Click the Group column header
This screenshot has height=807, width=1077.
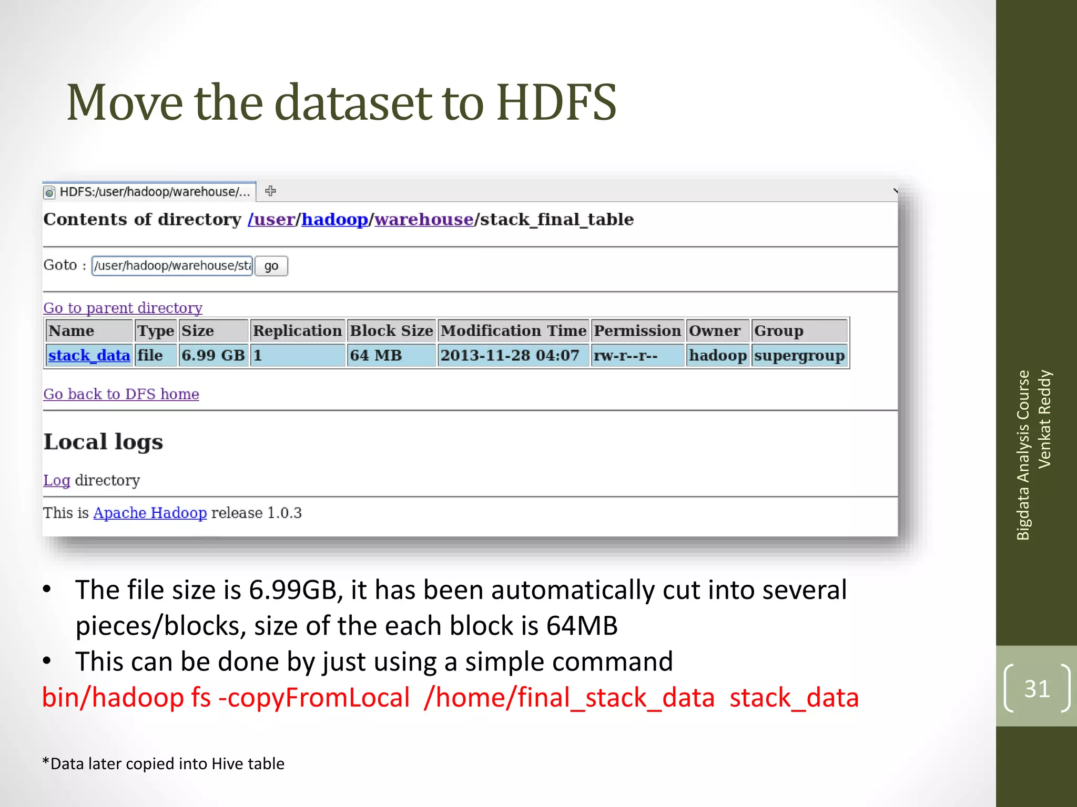[799, 331]
